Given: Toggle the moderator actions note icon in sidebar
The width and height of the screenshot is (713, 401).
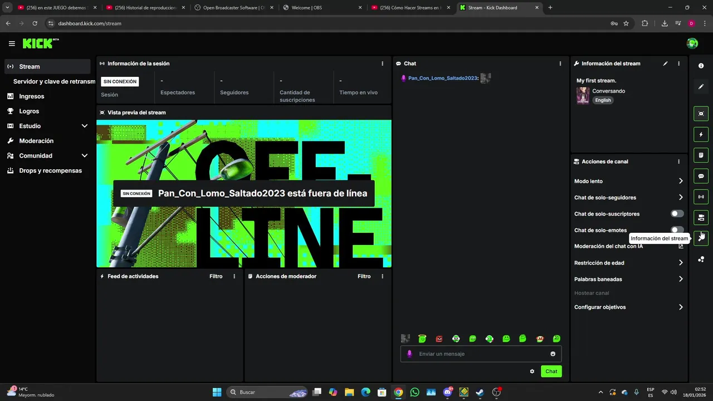Looking at the screenshot, I should point(701,155).
